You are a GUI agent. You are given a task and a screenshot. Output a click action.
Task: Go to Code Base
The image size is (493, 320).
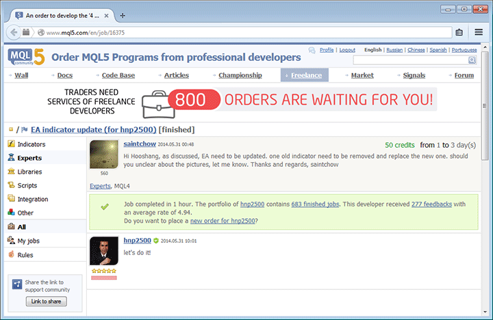click(x=118, y=75)
